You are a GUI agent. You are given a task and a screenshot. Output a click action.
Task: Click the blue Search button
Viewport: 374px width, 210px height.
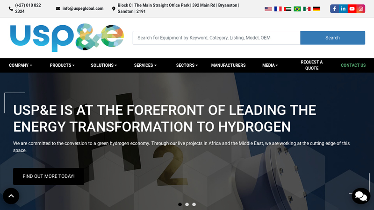point(332,38)
